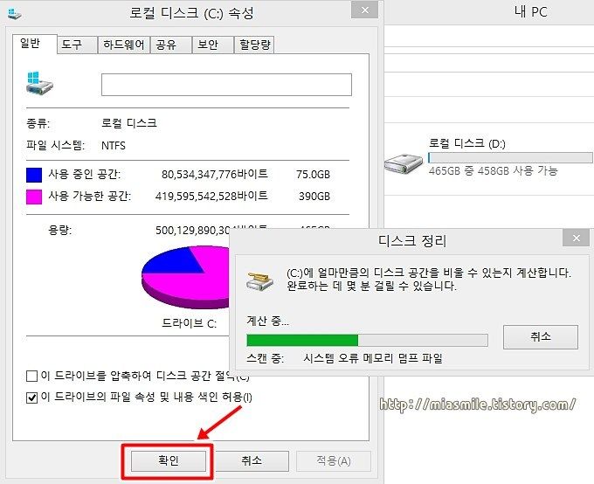Viewport: 594px width, 484px height.
Task: Click the magenta free-space color square
Action: click(x=34, y=197)
